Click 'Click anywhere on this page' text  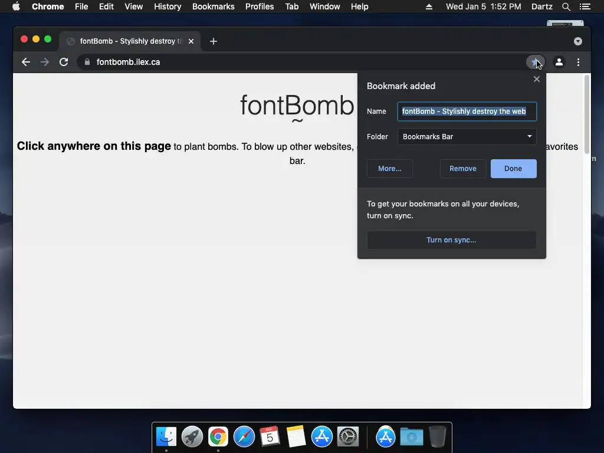tap(94, 146)
